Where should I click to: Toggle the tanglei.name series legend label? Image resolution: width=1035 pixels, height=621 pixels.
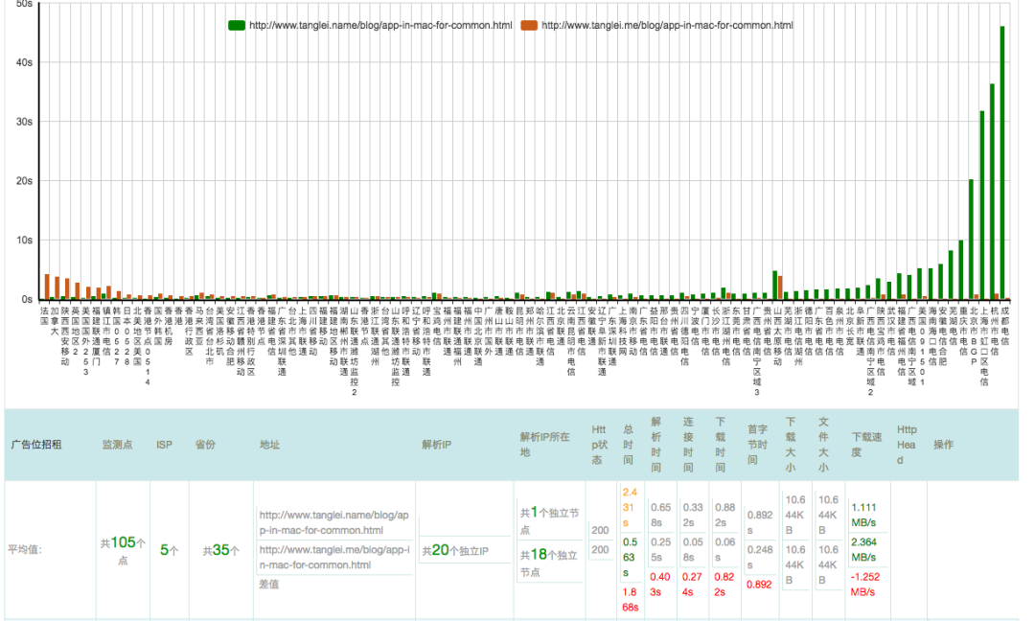pyautogui.click(x=379, y=25)
